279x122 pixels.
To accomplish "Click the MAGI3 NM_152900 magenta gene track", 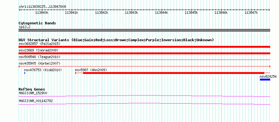I will click(x=144, y=96).
